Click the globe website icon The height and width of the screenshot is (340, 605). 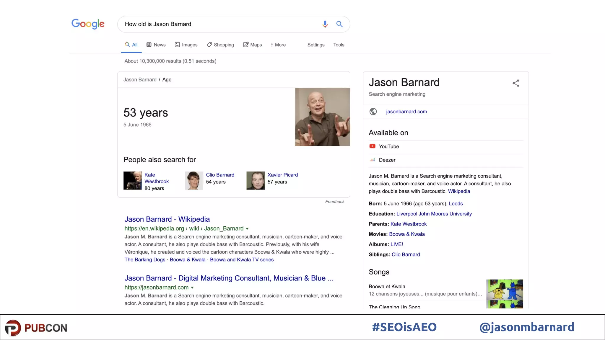tap(373, 112)
